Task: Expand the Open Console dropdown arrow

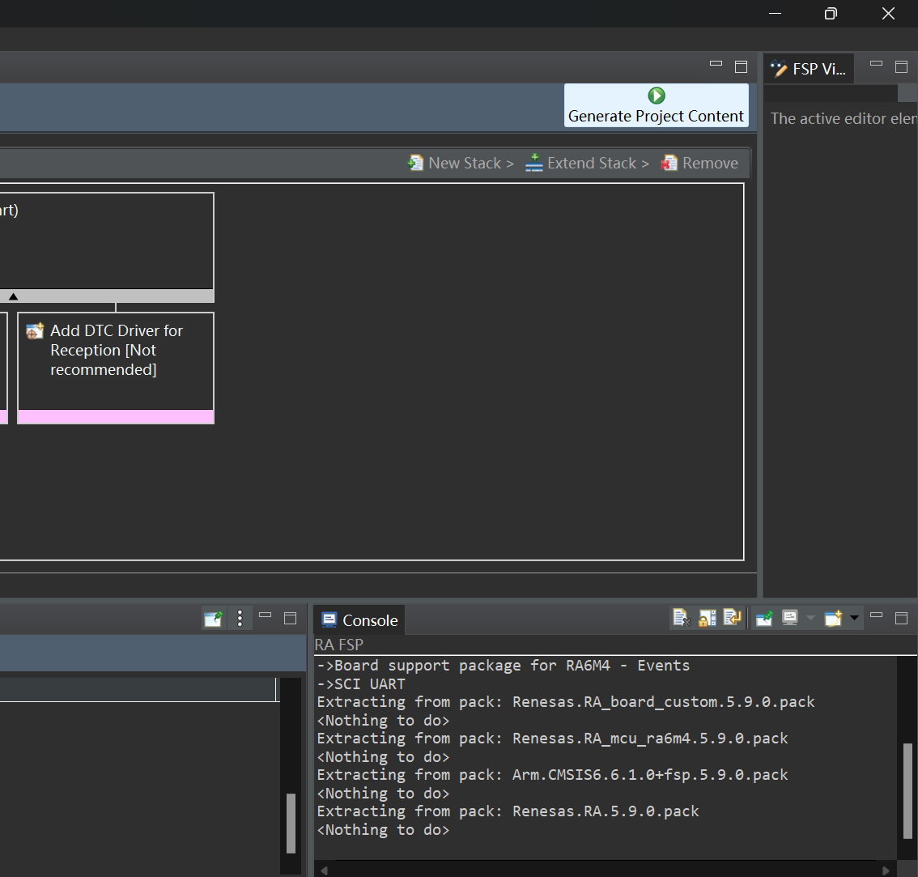Action: pos(854,618)
